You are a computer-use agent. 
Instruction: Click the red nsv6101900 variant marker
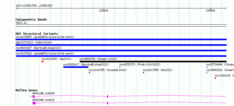click(x=43, y=62)
